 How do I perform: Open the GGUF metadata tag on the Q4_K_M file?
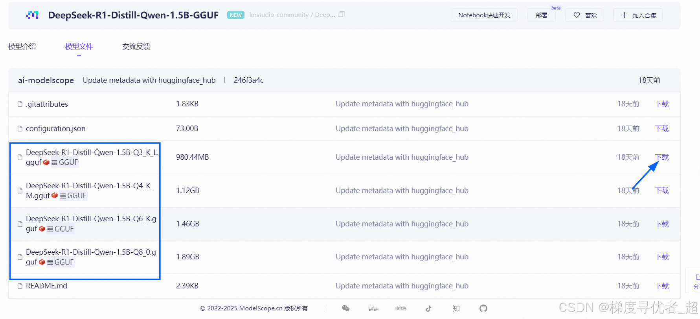click(73, 195)
